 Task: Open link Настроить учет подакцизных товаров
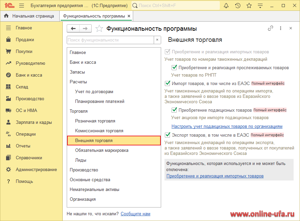click(x=227, y=127)
